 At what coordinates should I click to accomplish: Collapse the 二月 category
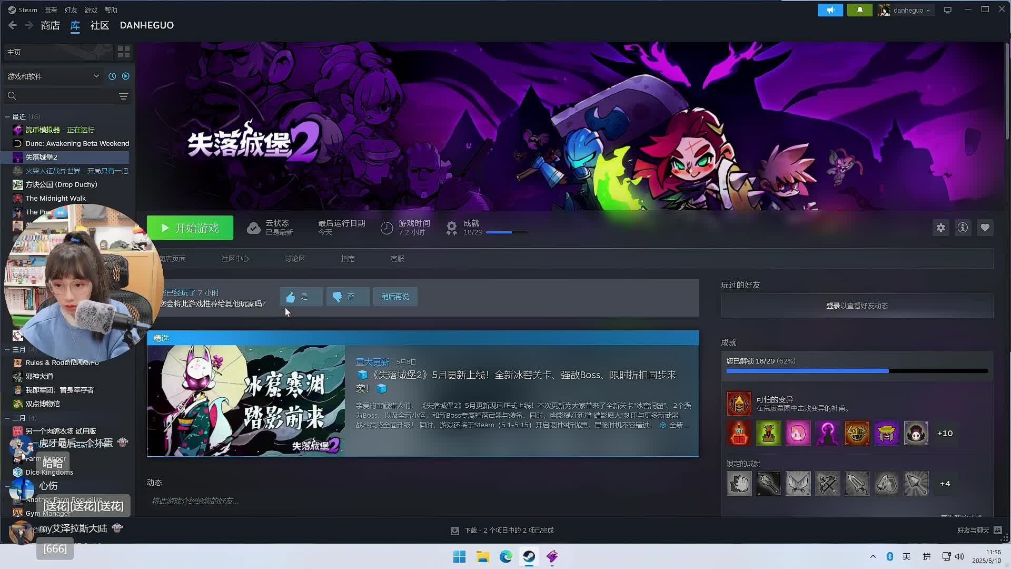coord(7,418)
